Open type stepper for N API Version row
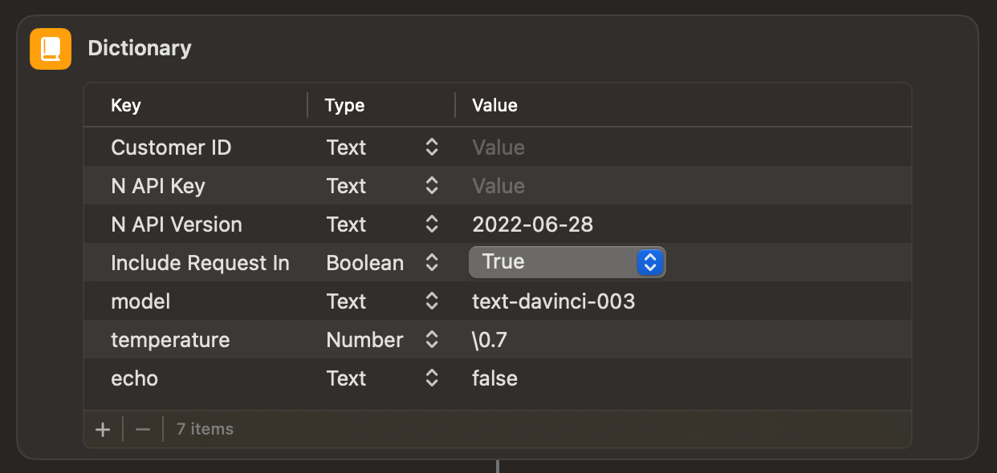This screenshot has width=997, height=473. [x=431, y=224]
